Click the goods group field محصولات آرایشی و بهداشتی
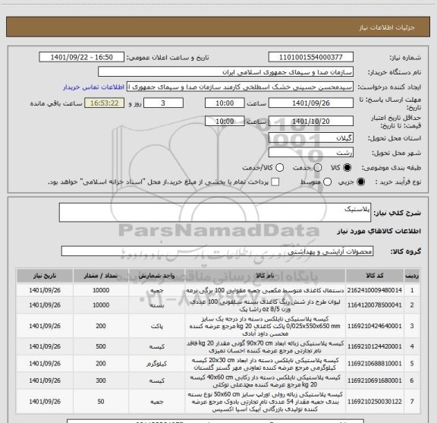This screenshot has height=423, width=437. click(x=217, y=251)
